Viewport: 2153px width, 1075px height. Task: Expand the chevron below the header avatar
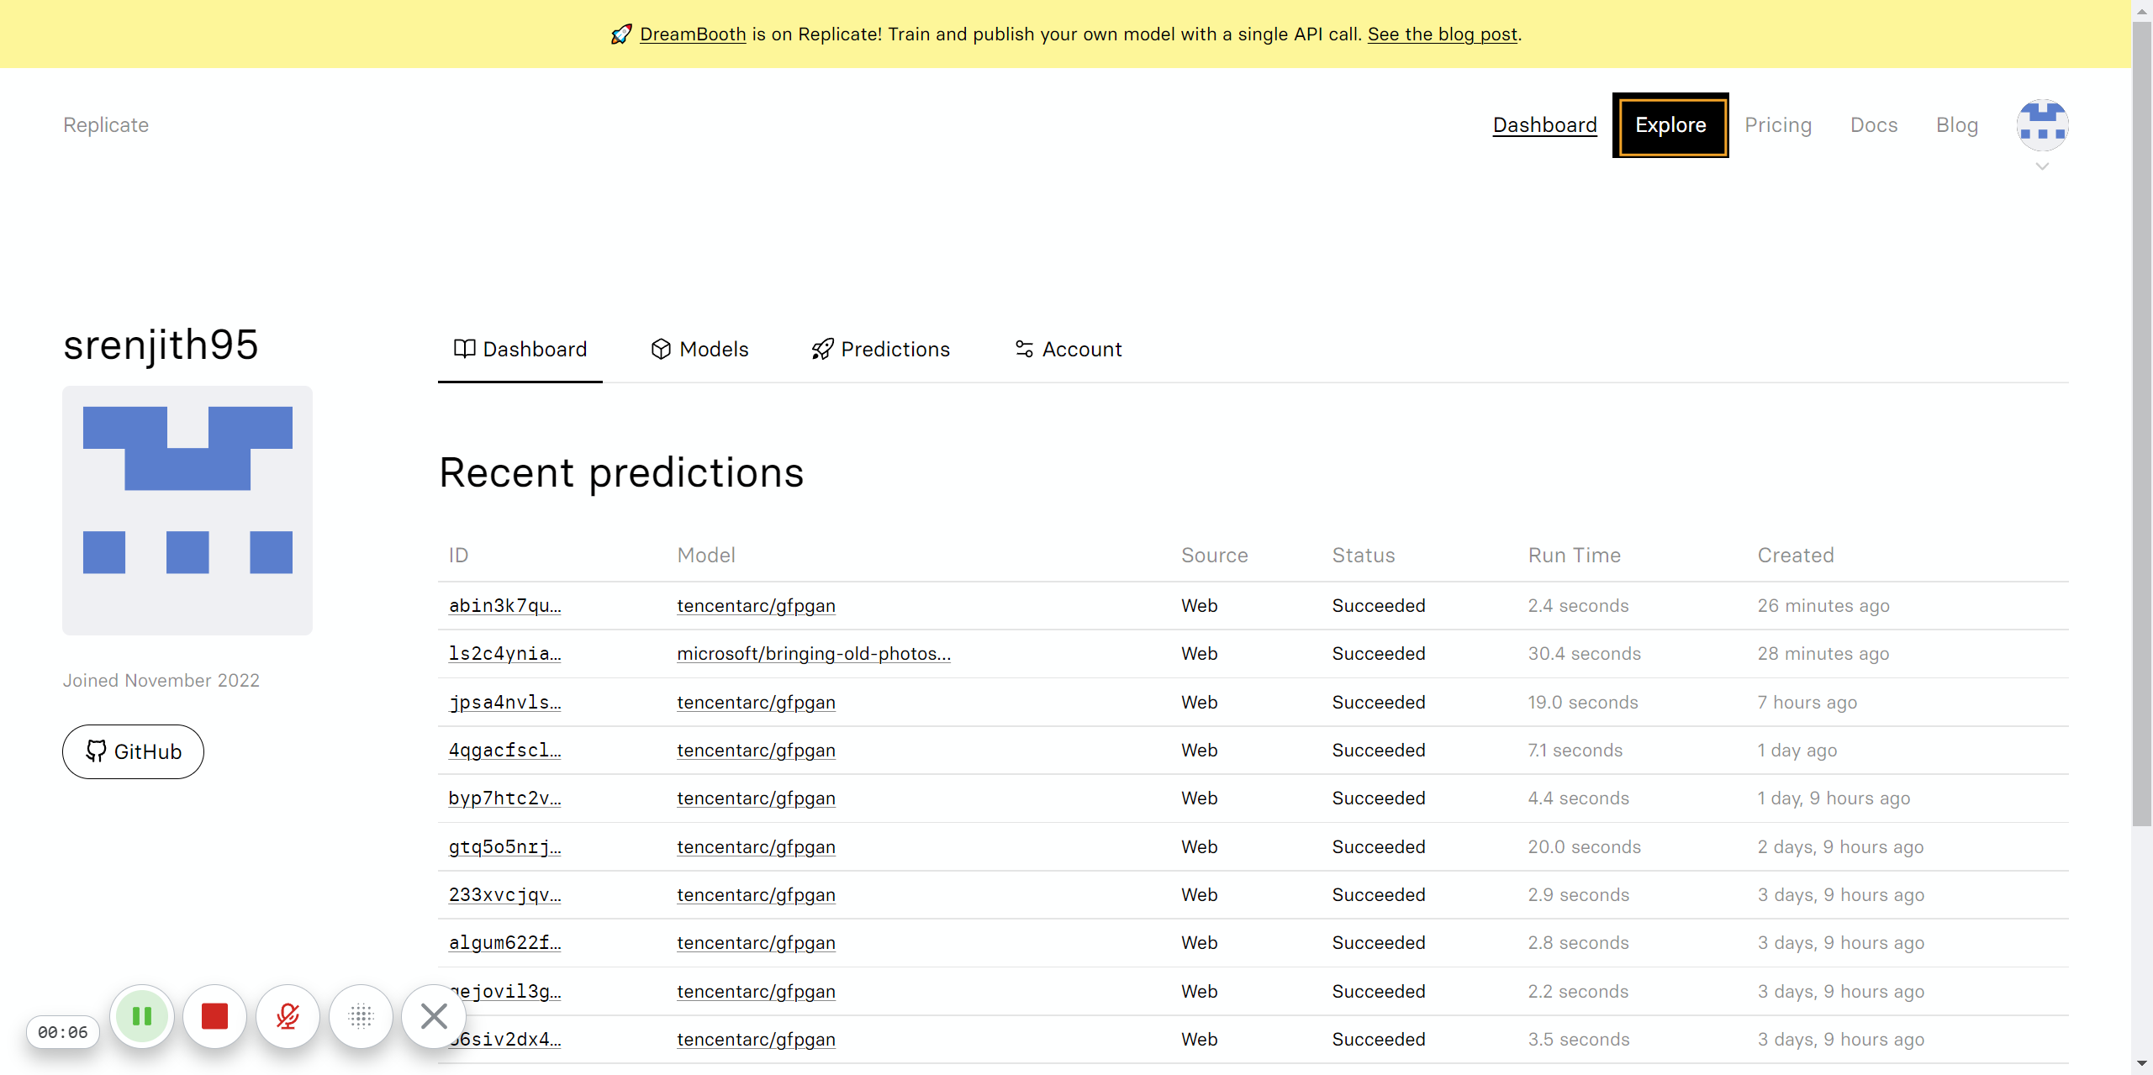(2042, 166)
